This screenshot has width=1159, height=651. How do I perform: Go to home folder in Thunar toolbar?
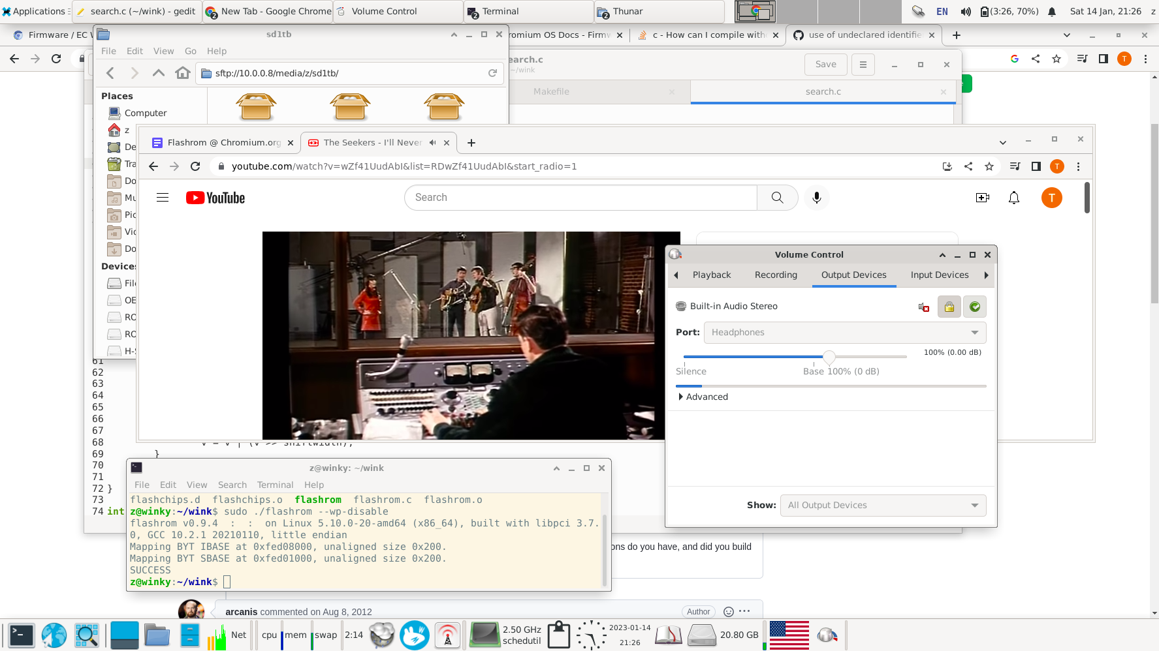click(x=183, y=73)
